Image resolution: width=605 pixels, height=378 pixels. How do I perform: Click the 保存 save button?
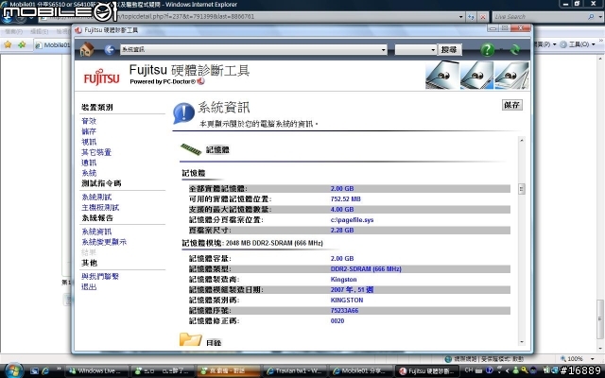coord(512,105)
